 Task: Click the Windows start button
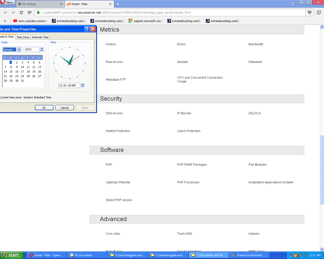click(12, 255)
